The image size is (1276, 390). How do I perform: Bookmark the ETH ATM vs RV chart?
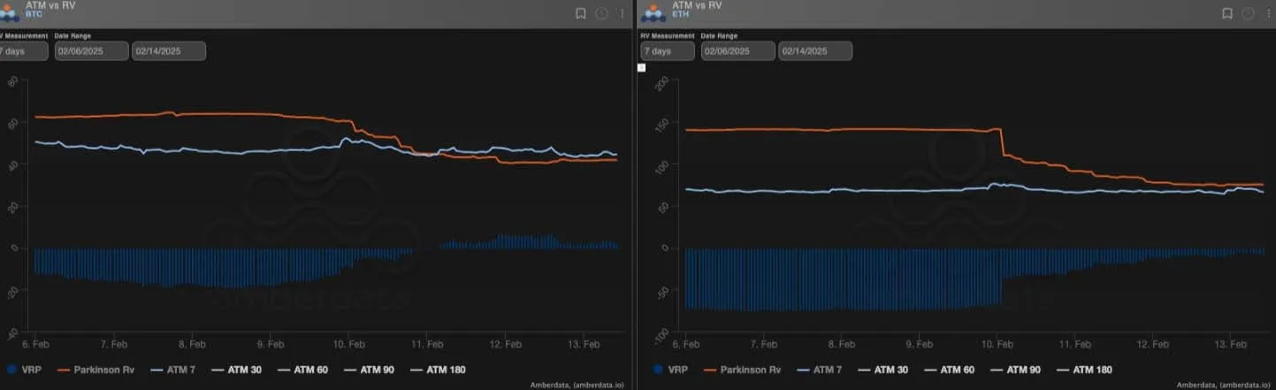pos(1227,13)
